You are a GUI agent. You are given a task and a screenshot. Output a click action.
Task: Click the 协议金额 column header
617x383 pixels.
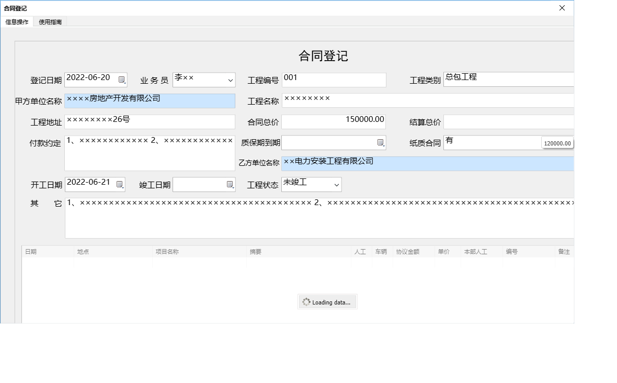[413, 251]
